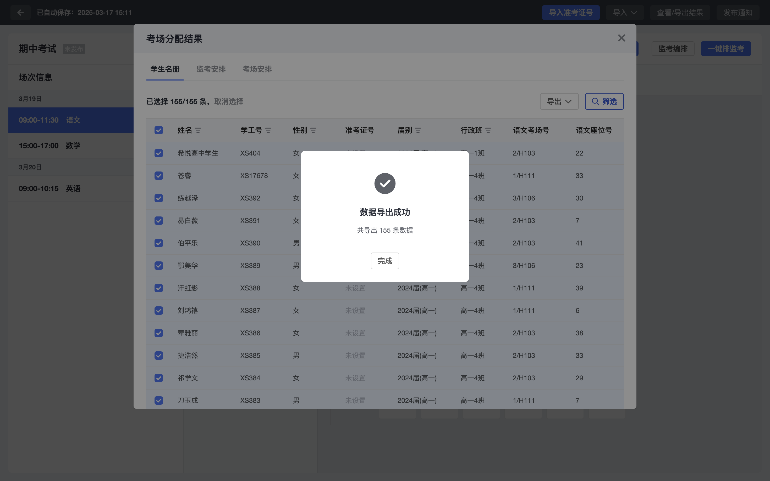Click the 3月19日 date label

30,99
